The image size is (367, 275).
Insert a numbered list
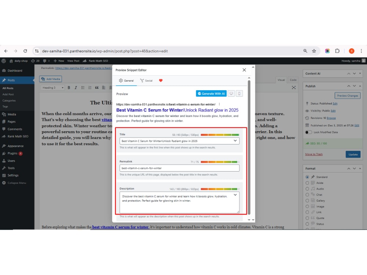tap(90, 88)
